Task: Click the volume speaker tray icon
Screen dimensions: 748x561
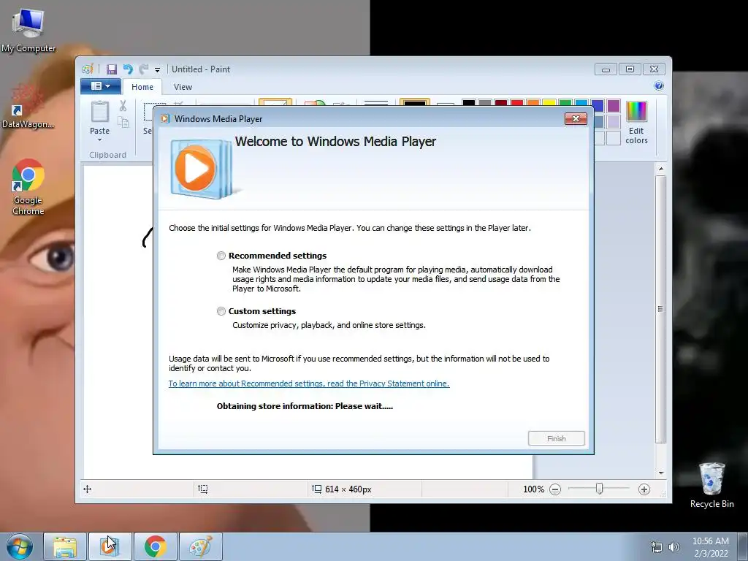Action: pyautogui.click(x=674, y=547)
